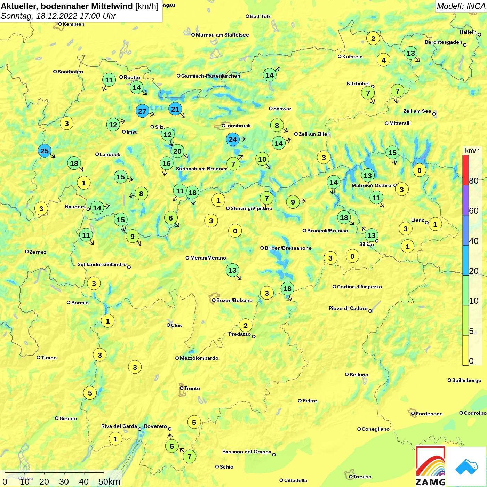Select the 4 marker near Kufstein

384,60
